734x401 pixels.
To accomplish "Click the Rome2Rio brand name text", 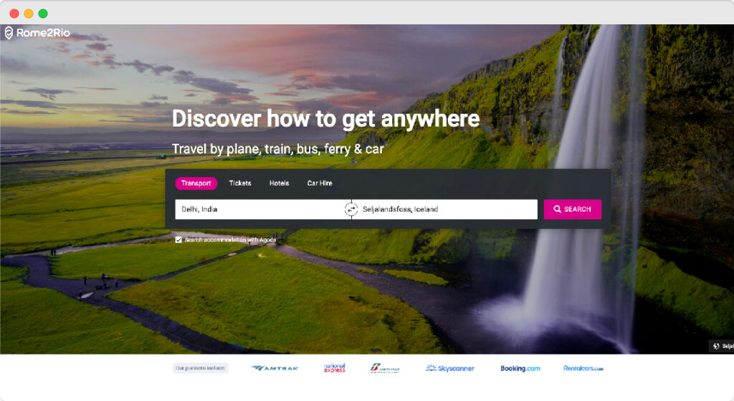I will coord(43,33).
